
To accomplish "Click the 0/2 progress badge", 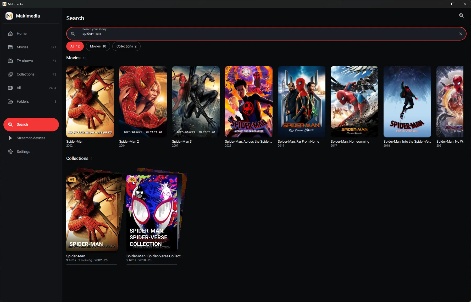I will click(x=132, y=179).
